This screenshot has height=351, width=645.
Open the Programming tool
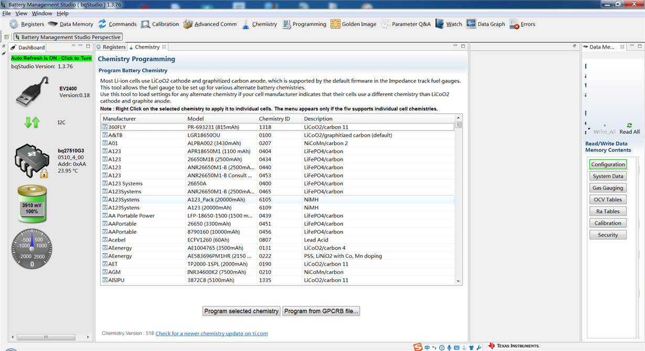point(304,24)
